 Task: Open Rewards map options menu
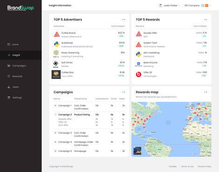(x=205, y=92)
